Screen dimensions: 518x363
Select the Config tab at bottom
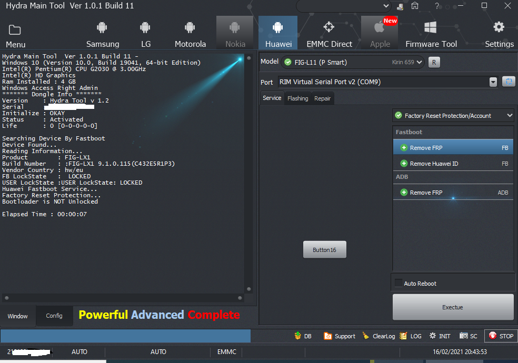pyautogui.click(x=54, y=316)
